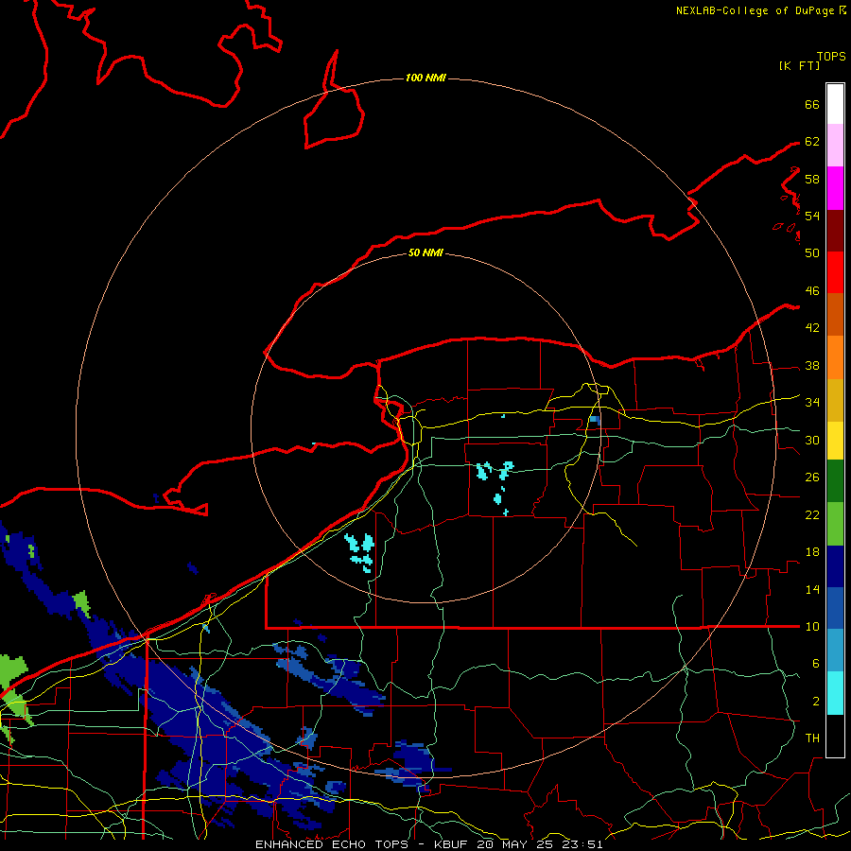
Task: Click the gold legend swatch
Action: (x=835, y=400)
